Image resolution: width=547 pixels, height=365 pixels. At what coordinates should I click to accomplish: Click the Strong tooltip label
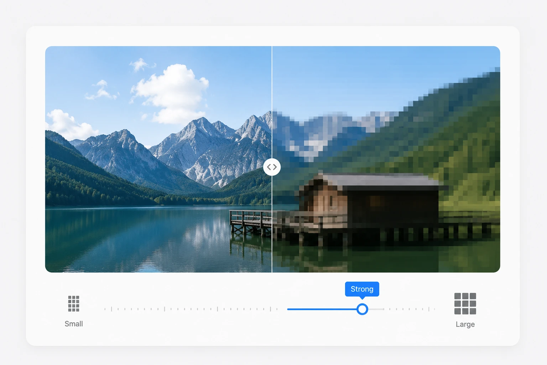point(362,289)
